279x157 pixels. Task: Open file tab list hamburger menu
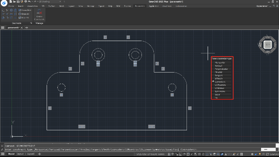pos(3,27)
